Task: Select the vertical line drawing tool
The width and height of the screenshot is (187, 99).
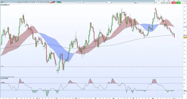Action: coord(14,2)
